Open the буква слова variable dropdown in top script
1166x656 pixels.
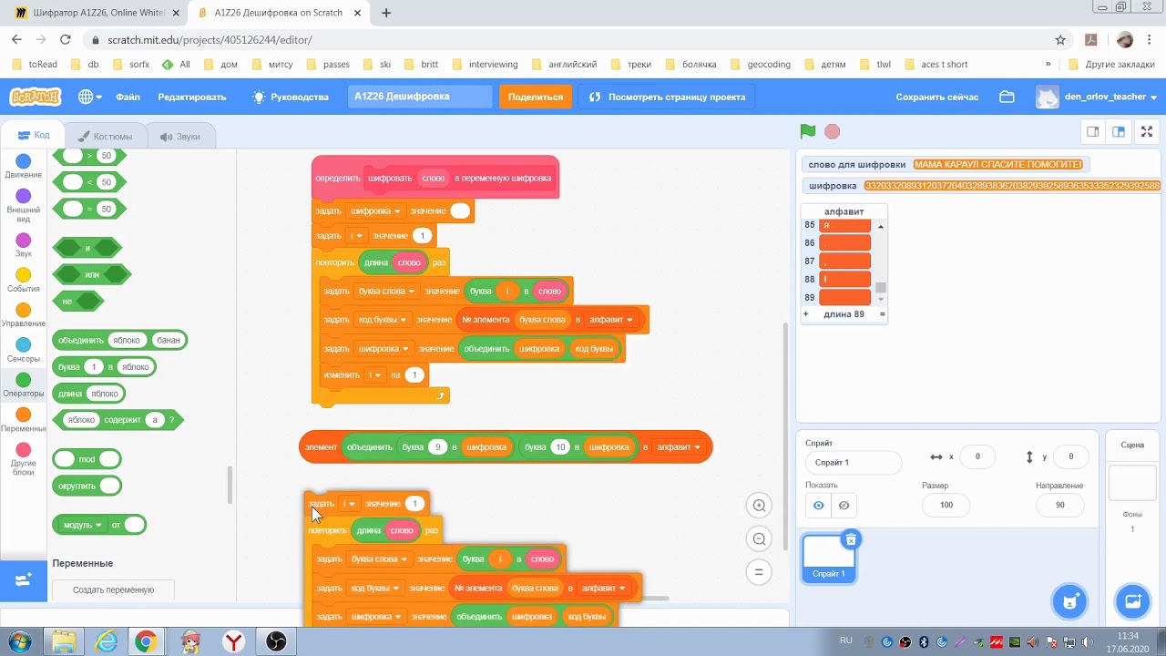386,292
